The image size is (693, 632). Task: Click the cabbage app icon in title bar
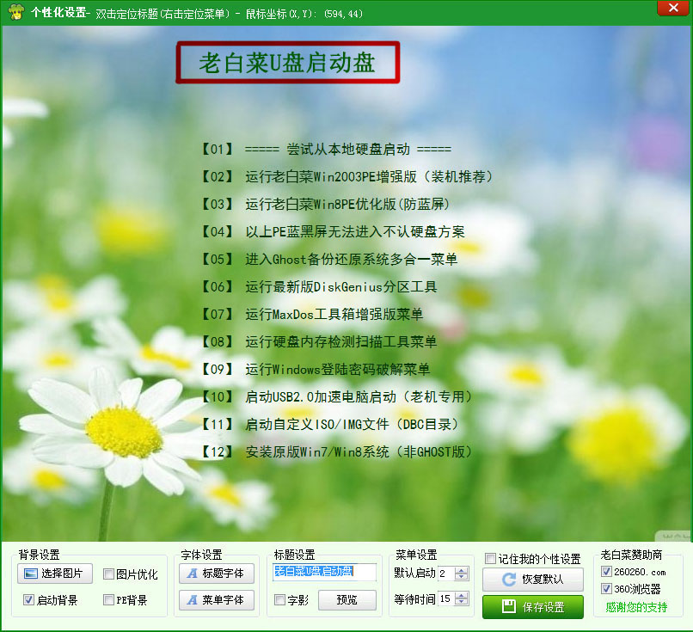tap(15, 12)
